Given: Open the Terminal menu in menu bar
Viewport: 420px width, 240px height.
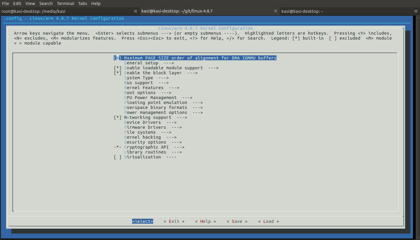Looking at the screenshot, I should (65, 3).
